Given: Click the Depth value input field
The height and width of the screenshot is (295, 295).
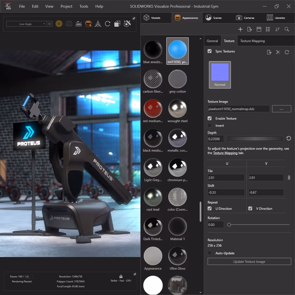Looking at the screenshot, I should (x=216, y=139).
